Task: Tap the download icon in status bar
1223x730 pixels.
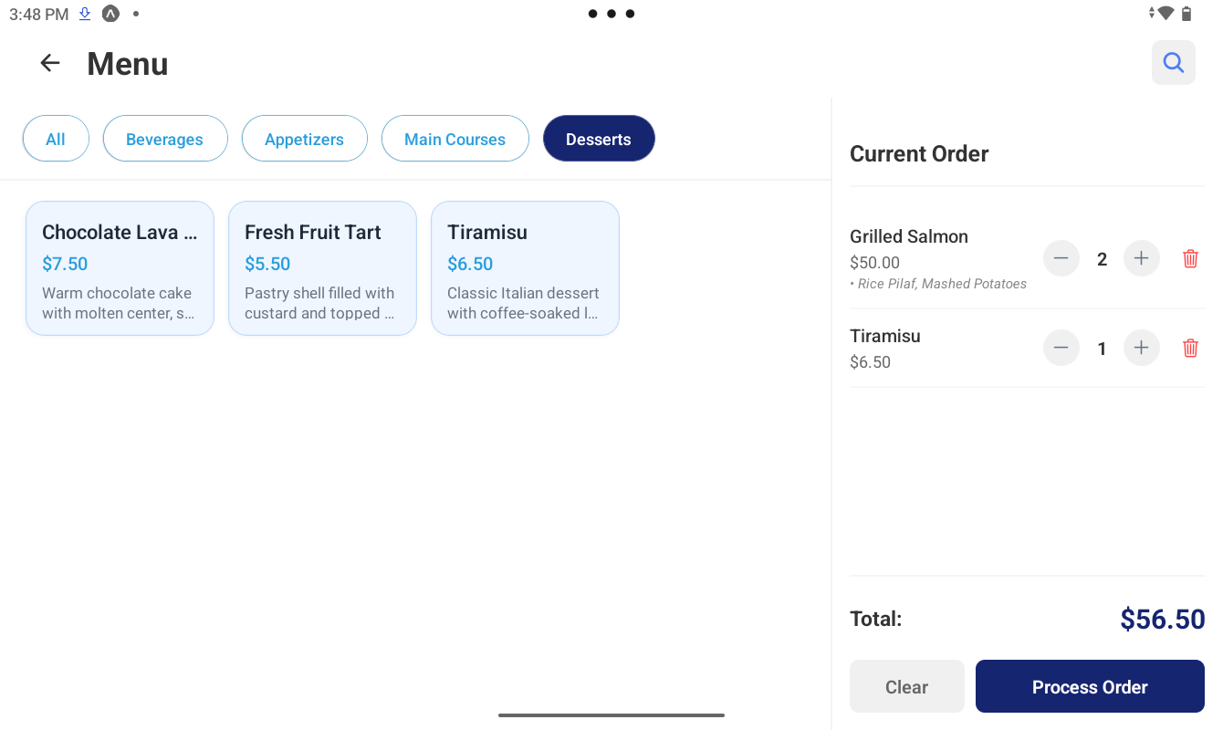Action: tap(85, 14)
